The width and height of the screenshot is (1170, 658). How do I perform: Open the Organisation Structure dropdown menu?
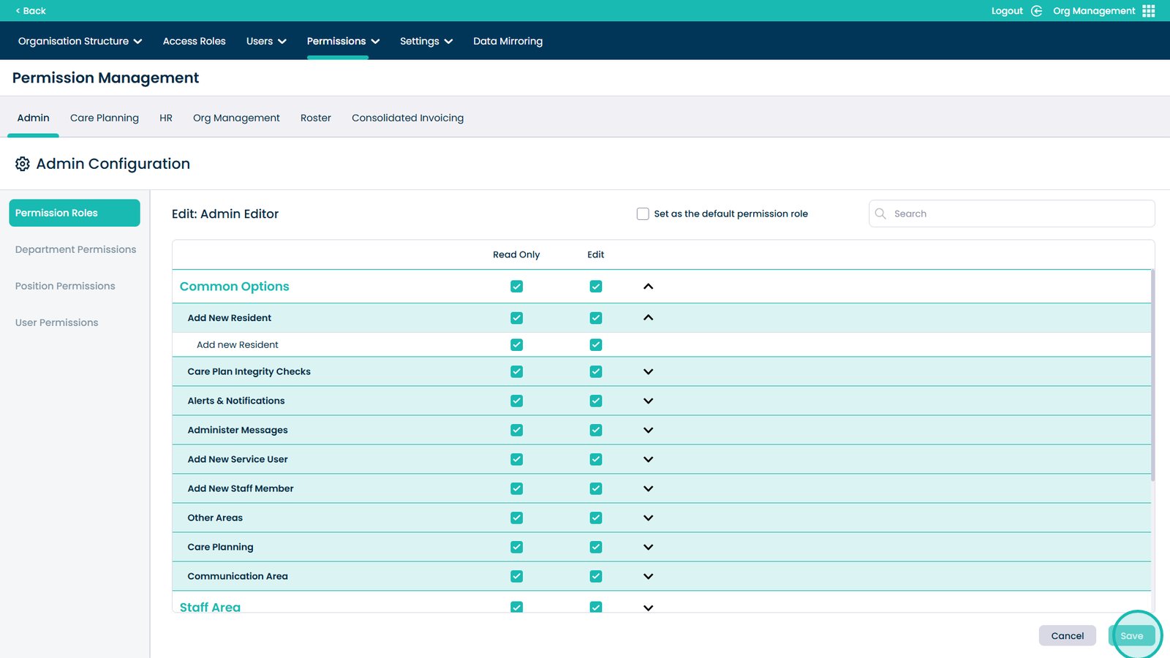click(x=80, y=41)
